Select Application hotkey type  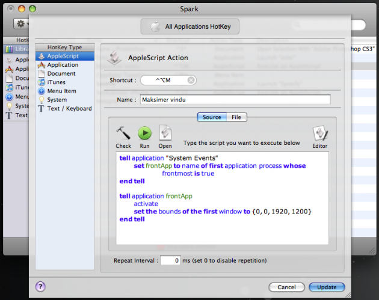(65, 65)
